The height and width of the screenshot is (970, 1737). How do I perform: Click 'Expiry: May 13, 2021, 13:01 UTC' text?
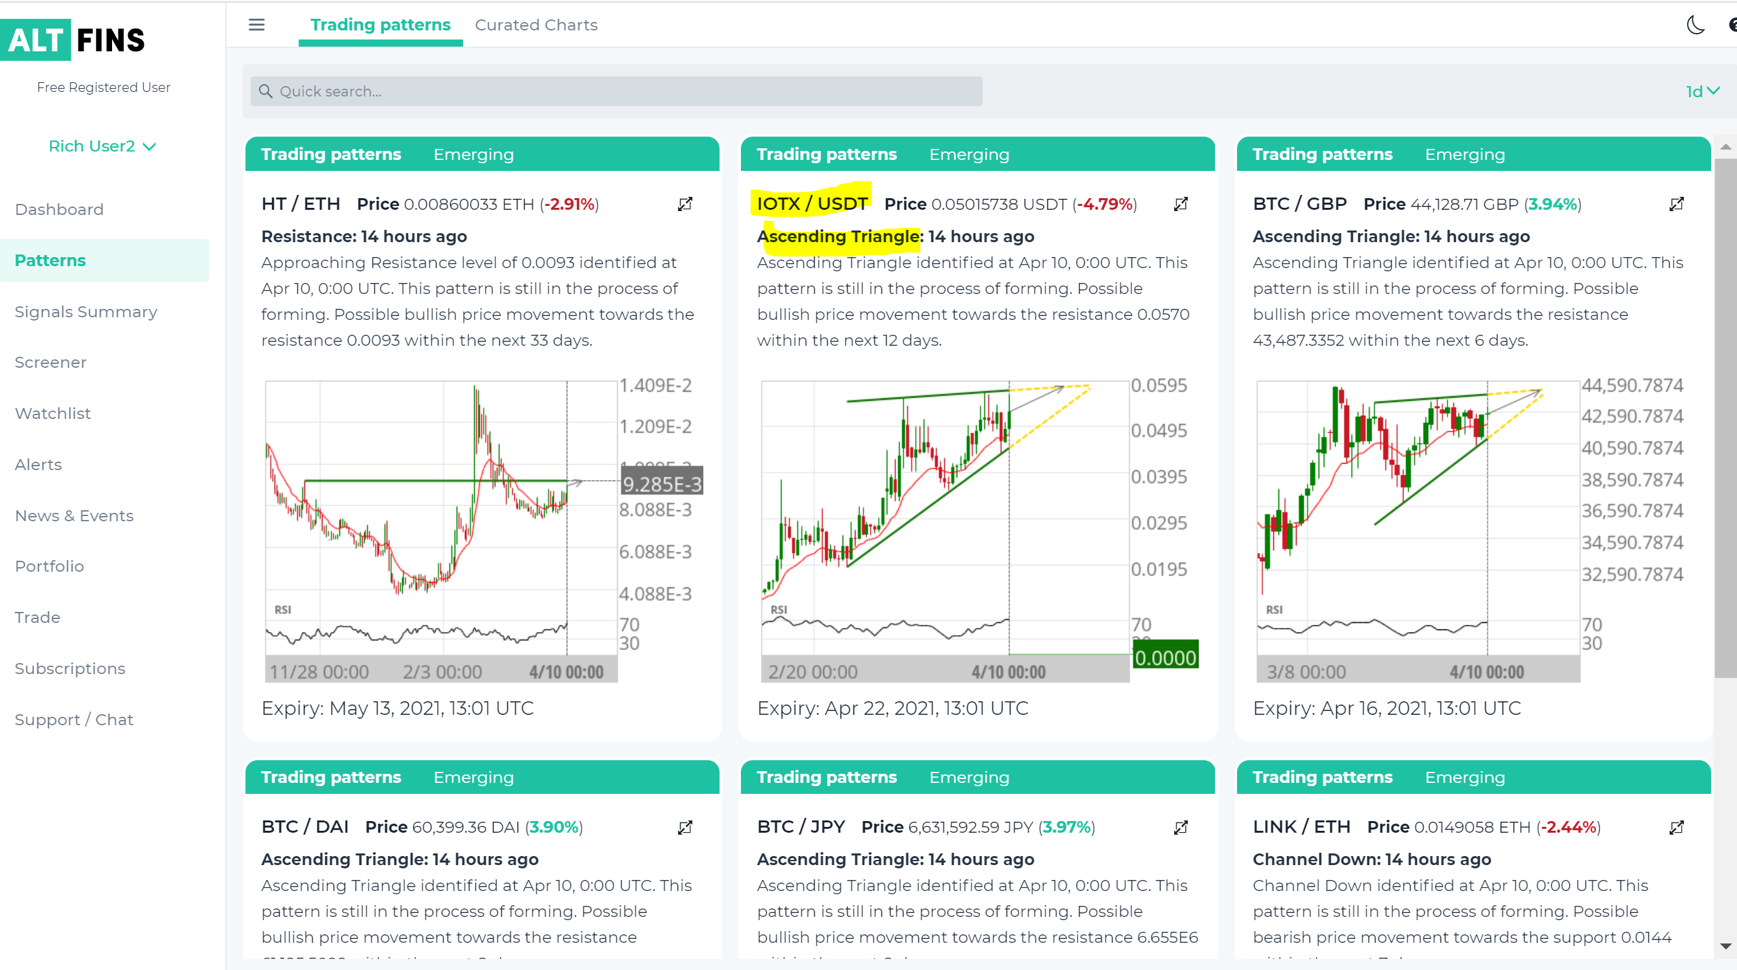tap(397, 708)
